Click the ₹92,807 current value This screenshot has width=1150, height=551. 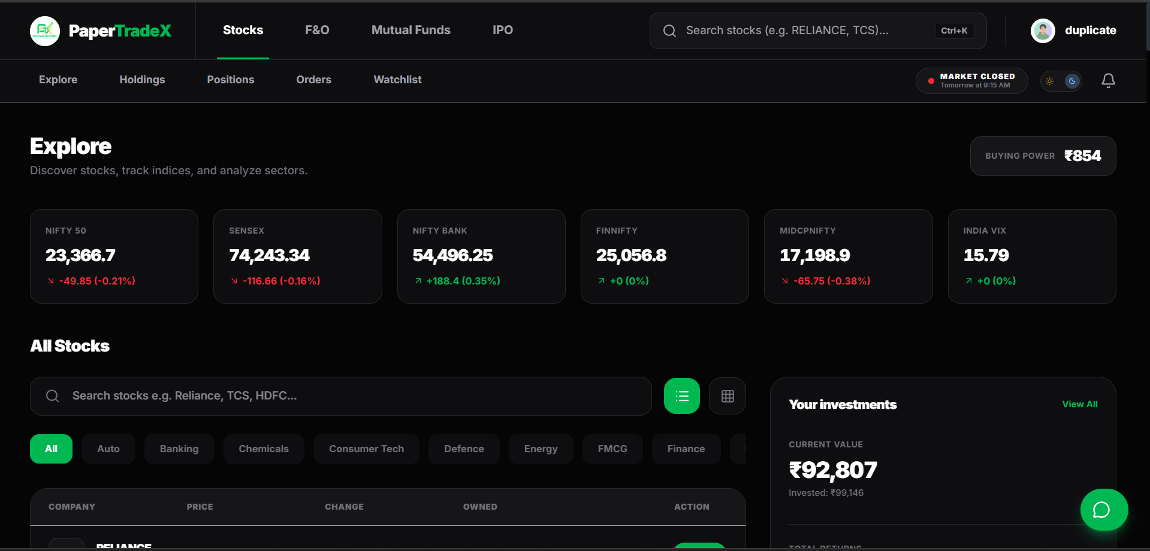(x=833, y=470)
